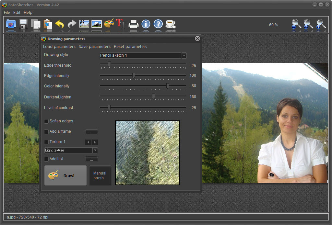Enable the Soften edges checkbox
The width and height of the screenshot is (332, 225).
46,121
